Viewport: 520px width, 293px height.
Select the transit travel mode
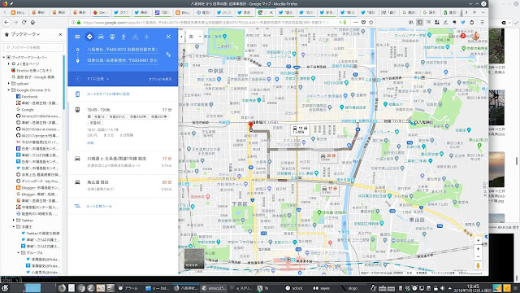[x=112, y=37]
